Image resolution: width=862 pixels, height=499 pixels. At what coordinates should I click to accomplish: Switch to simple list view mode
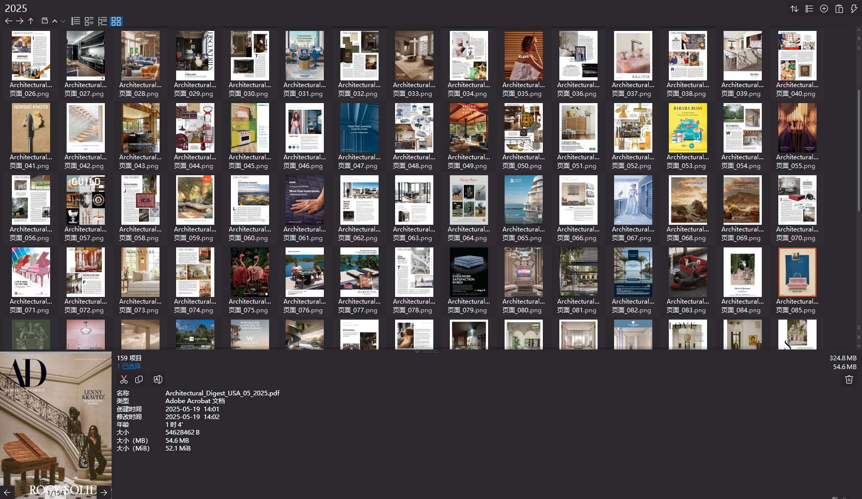(76, 21)
